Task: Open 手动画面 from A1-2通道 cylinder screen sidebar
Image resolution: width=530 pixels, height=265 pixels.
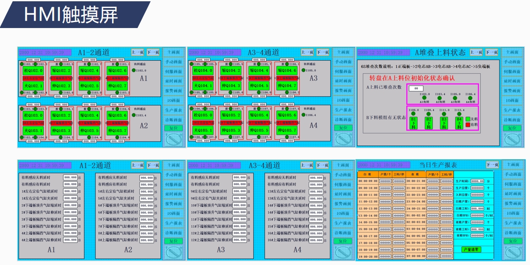Action: (173, 62)
